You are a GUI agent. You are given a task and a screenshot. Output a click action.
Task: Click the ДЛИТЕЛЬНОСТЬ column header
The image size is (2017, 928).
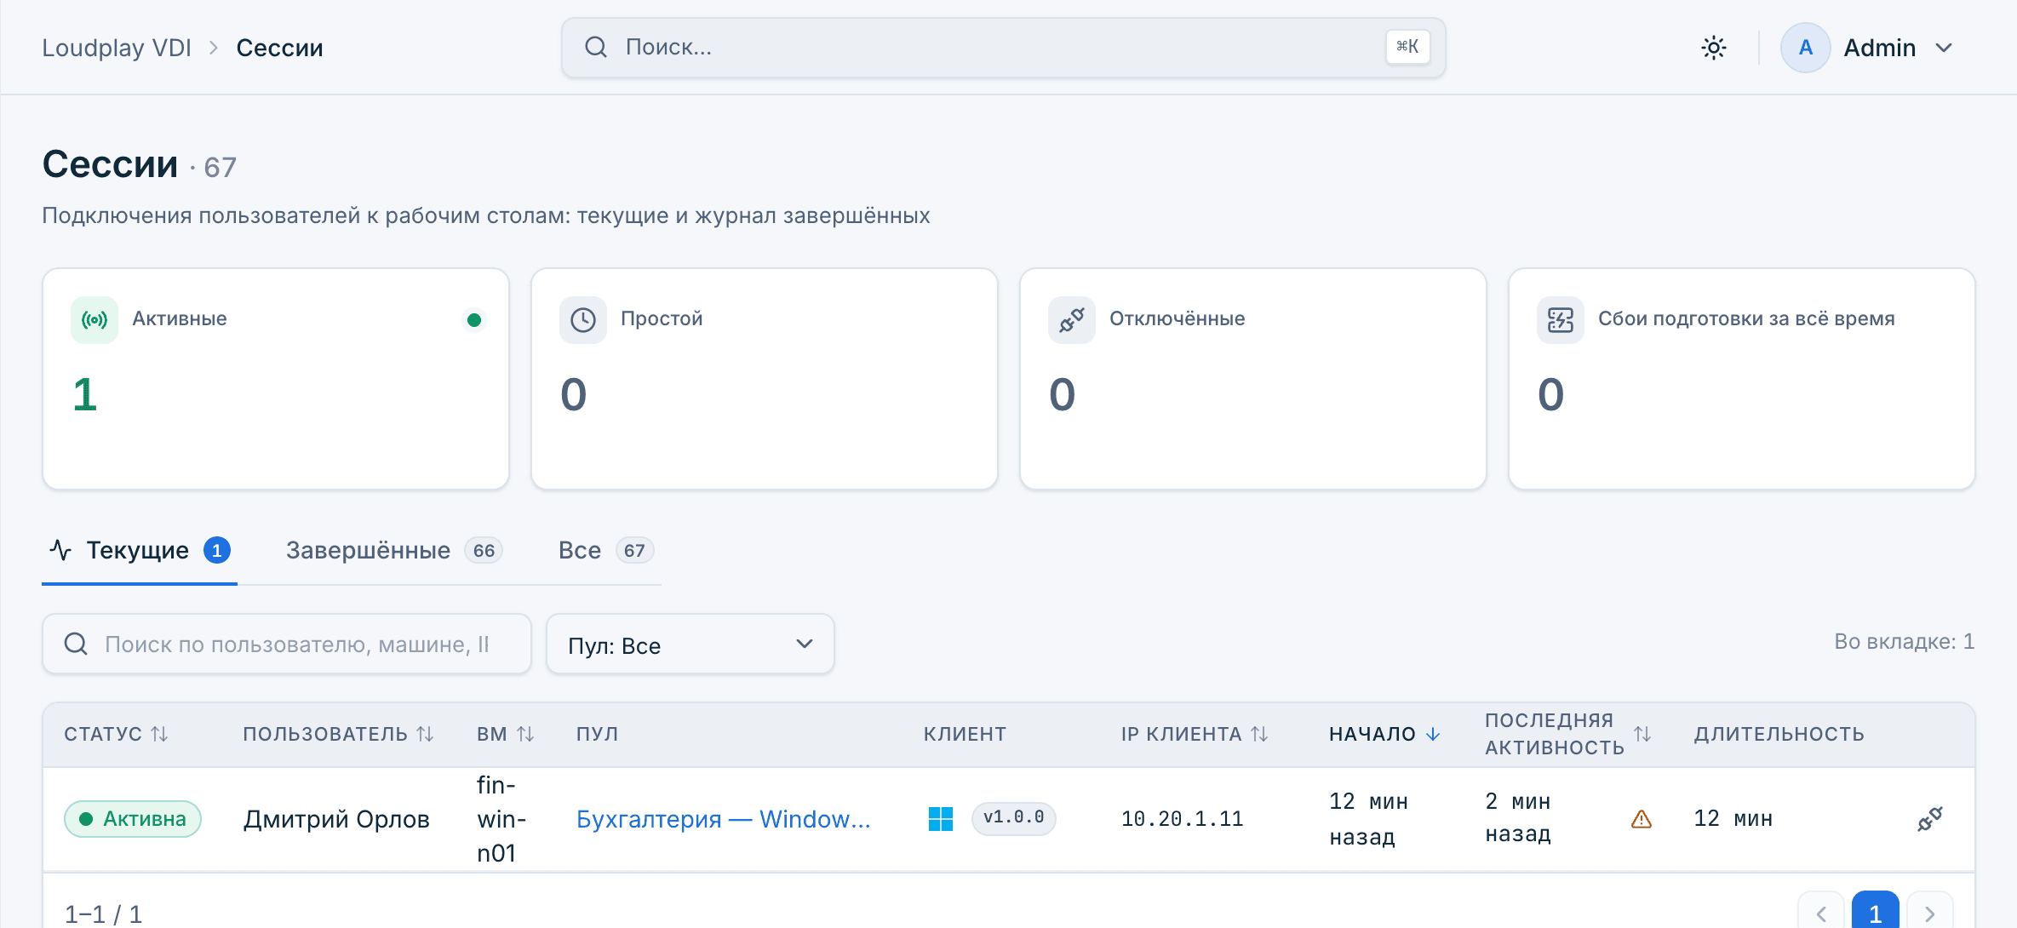(x=1779, y=734)
